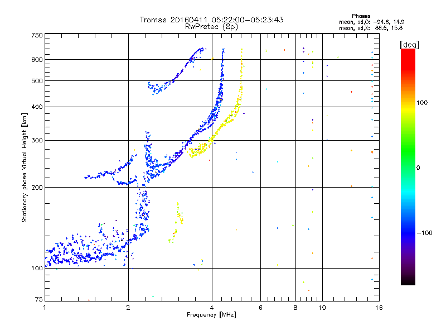Click the "Stationary phase Virtual Height [km]" axis label
Viewport: 446px width, 335px height.
pos(24,167)
